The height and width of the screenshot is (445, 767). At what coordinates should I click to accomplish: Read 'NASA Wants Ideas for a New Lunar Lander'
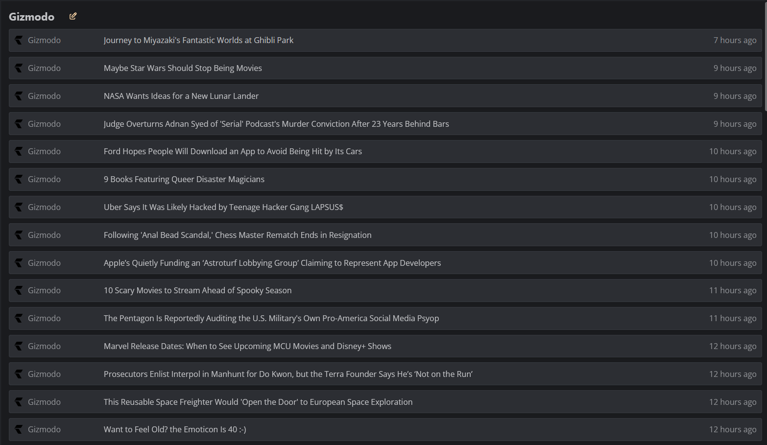pyautogui.click(x=181, y=96)
